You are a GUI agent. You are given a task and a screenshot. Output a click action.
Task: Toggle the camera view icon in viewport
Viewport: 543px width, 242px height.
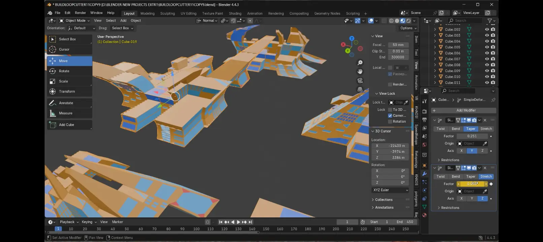[360, 80]
